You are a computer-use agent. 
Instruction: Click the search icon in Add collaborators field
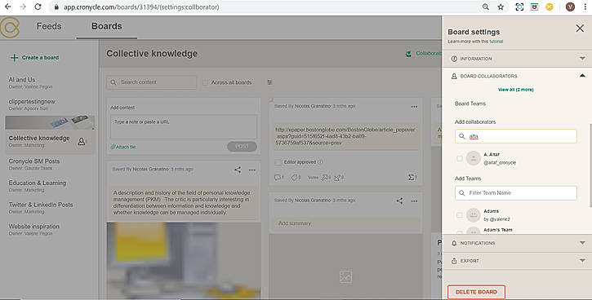(461, 136)
